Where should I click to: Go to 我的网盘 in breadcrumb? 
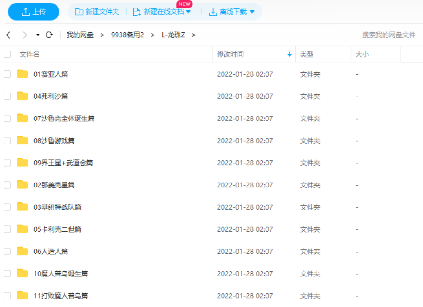80,35
